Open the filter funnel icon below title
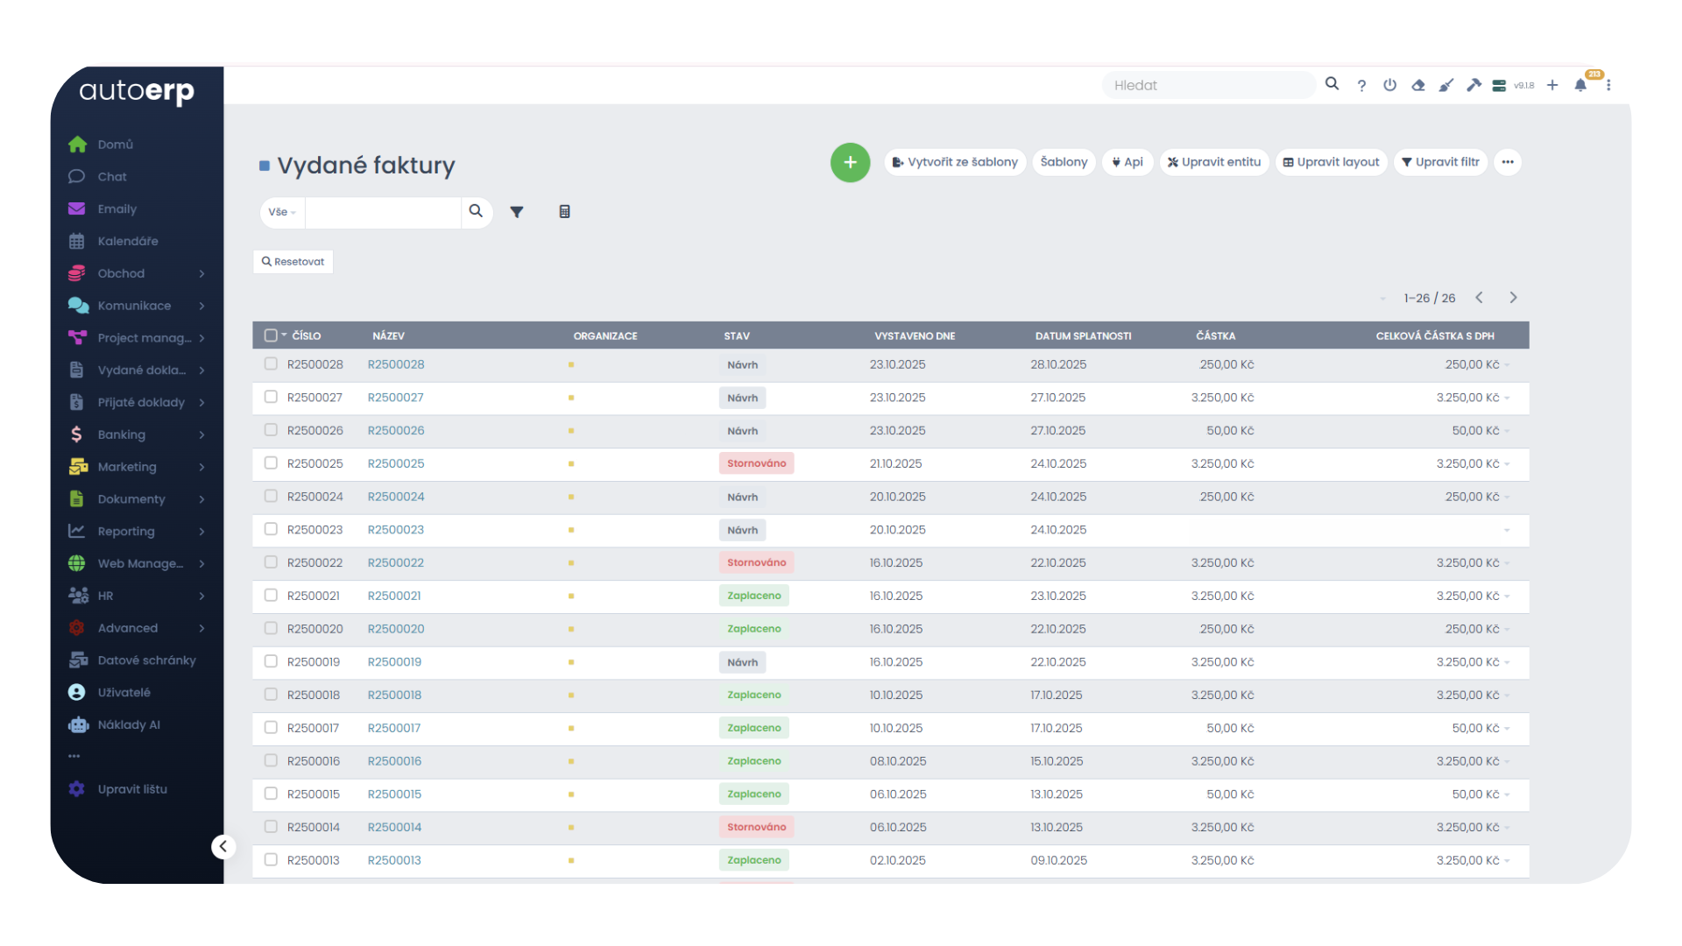The image size is (1682, 946). (x=517, y=212)
